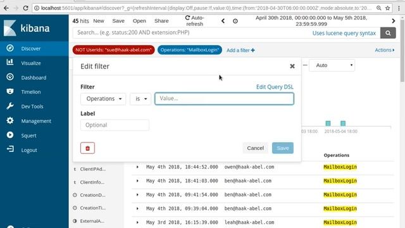Expand row May 4th 09:39:04 ben
The width and height of the screenshot is (405, 228).
pos(137,208)
